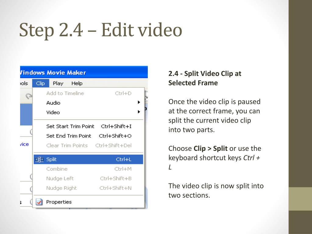Click the greyed Clear Trim Points entry
Viewport: 312px width, 234px height.
88,145
